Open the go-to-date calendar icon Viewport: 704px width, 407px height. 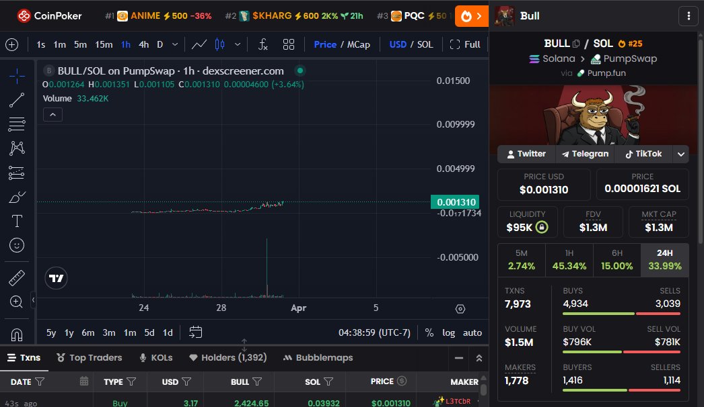tap(196, 332)
